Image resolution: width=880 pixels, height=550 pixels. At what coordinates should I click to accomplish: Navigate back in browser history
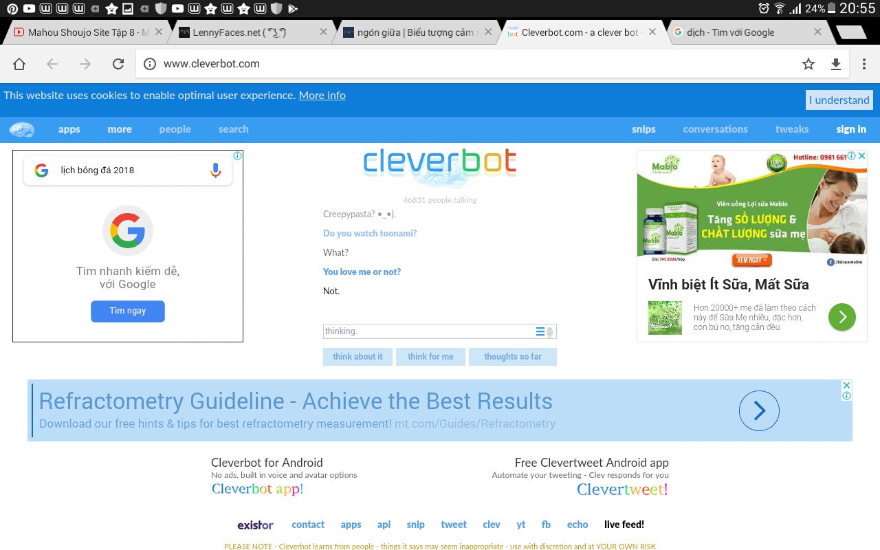click(52, 64)
